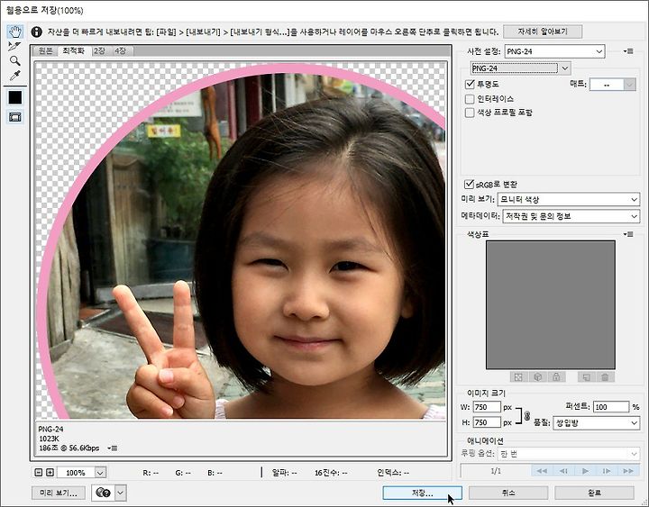Click the browser preview icon
The width and height of the screenshot is (649, 507).
[103, 493]
